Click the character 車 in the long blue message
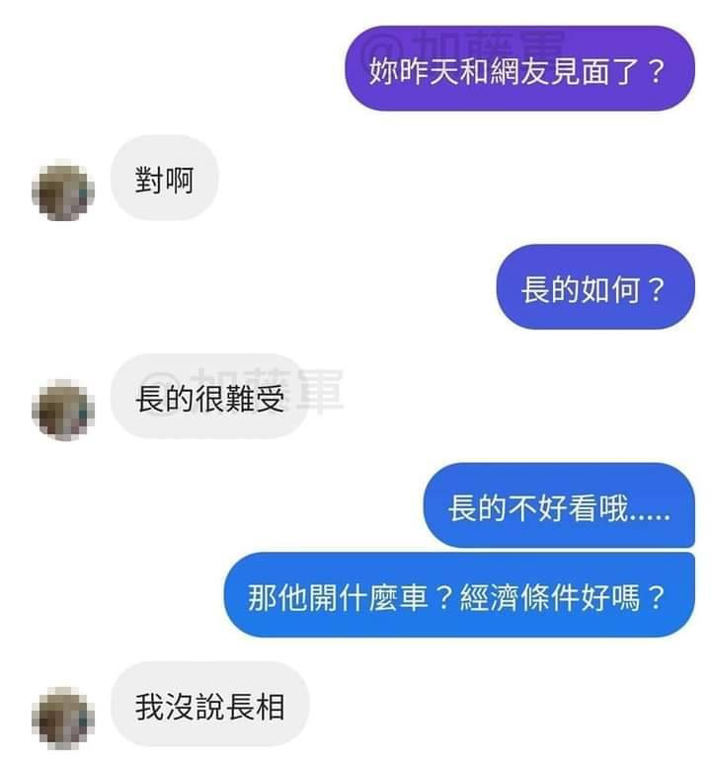Screen dimensions: 711x761 coord(413,597)
